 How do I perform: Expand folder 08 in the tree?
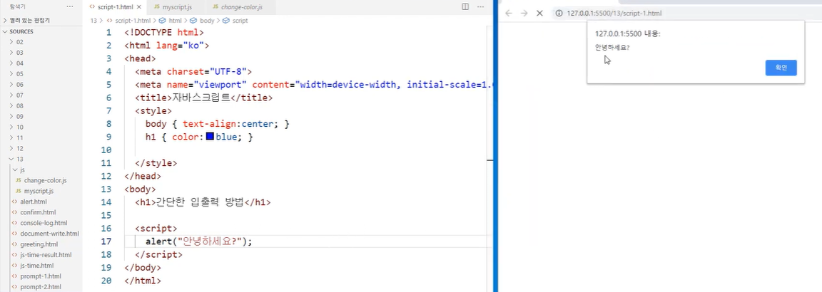[41, 105]
